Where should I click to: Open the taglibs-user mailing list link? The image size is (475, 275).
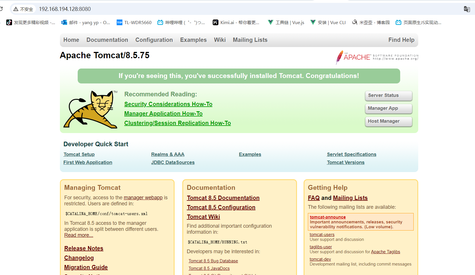click(321, 247)
